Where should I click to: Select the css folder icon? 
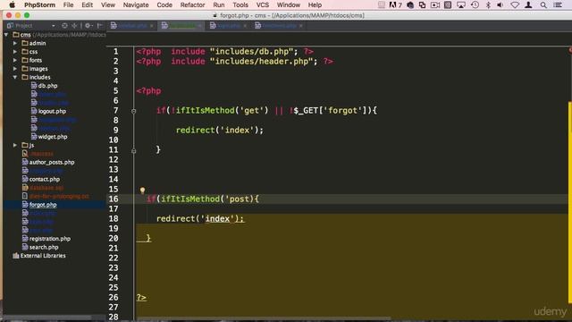[25, 52]
